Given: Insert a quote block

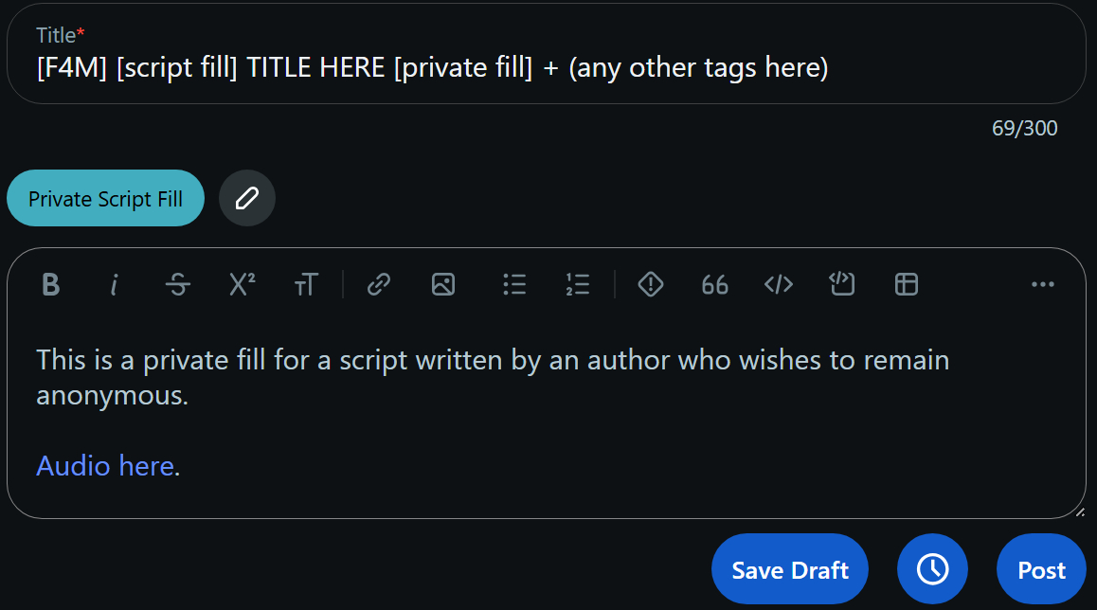Looking at the screenshot, I should click(x=714, y=284).
